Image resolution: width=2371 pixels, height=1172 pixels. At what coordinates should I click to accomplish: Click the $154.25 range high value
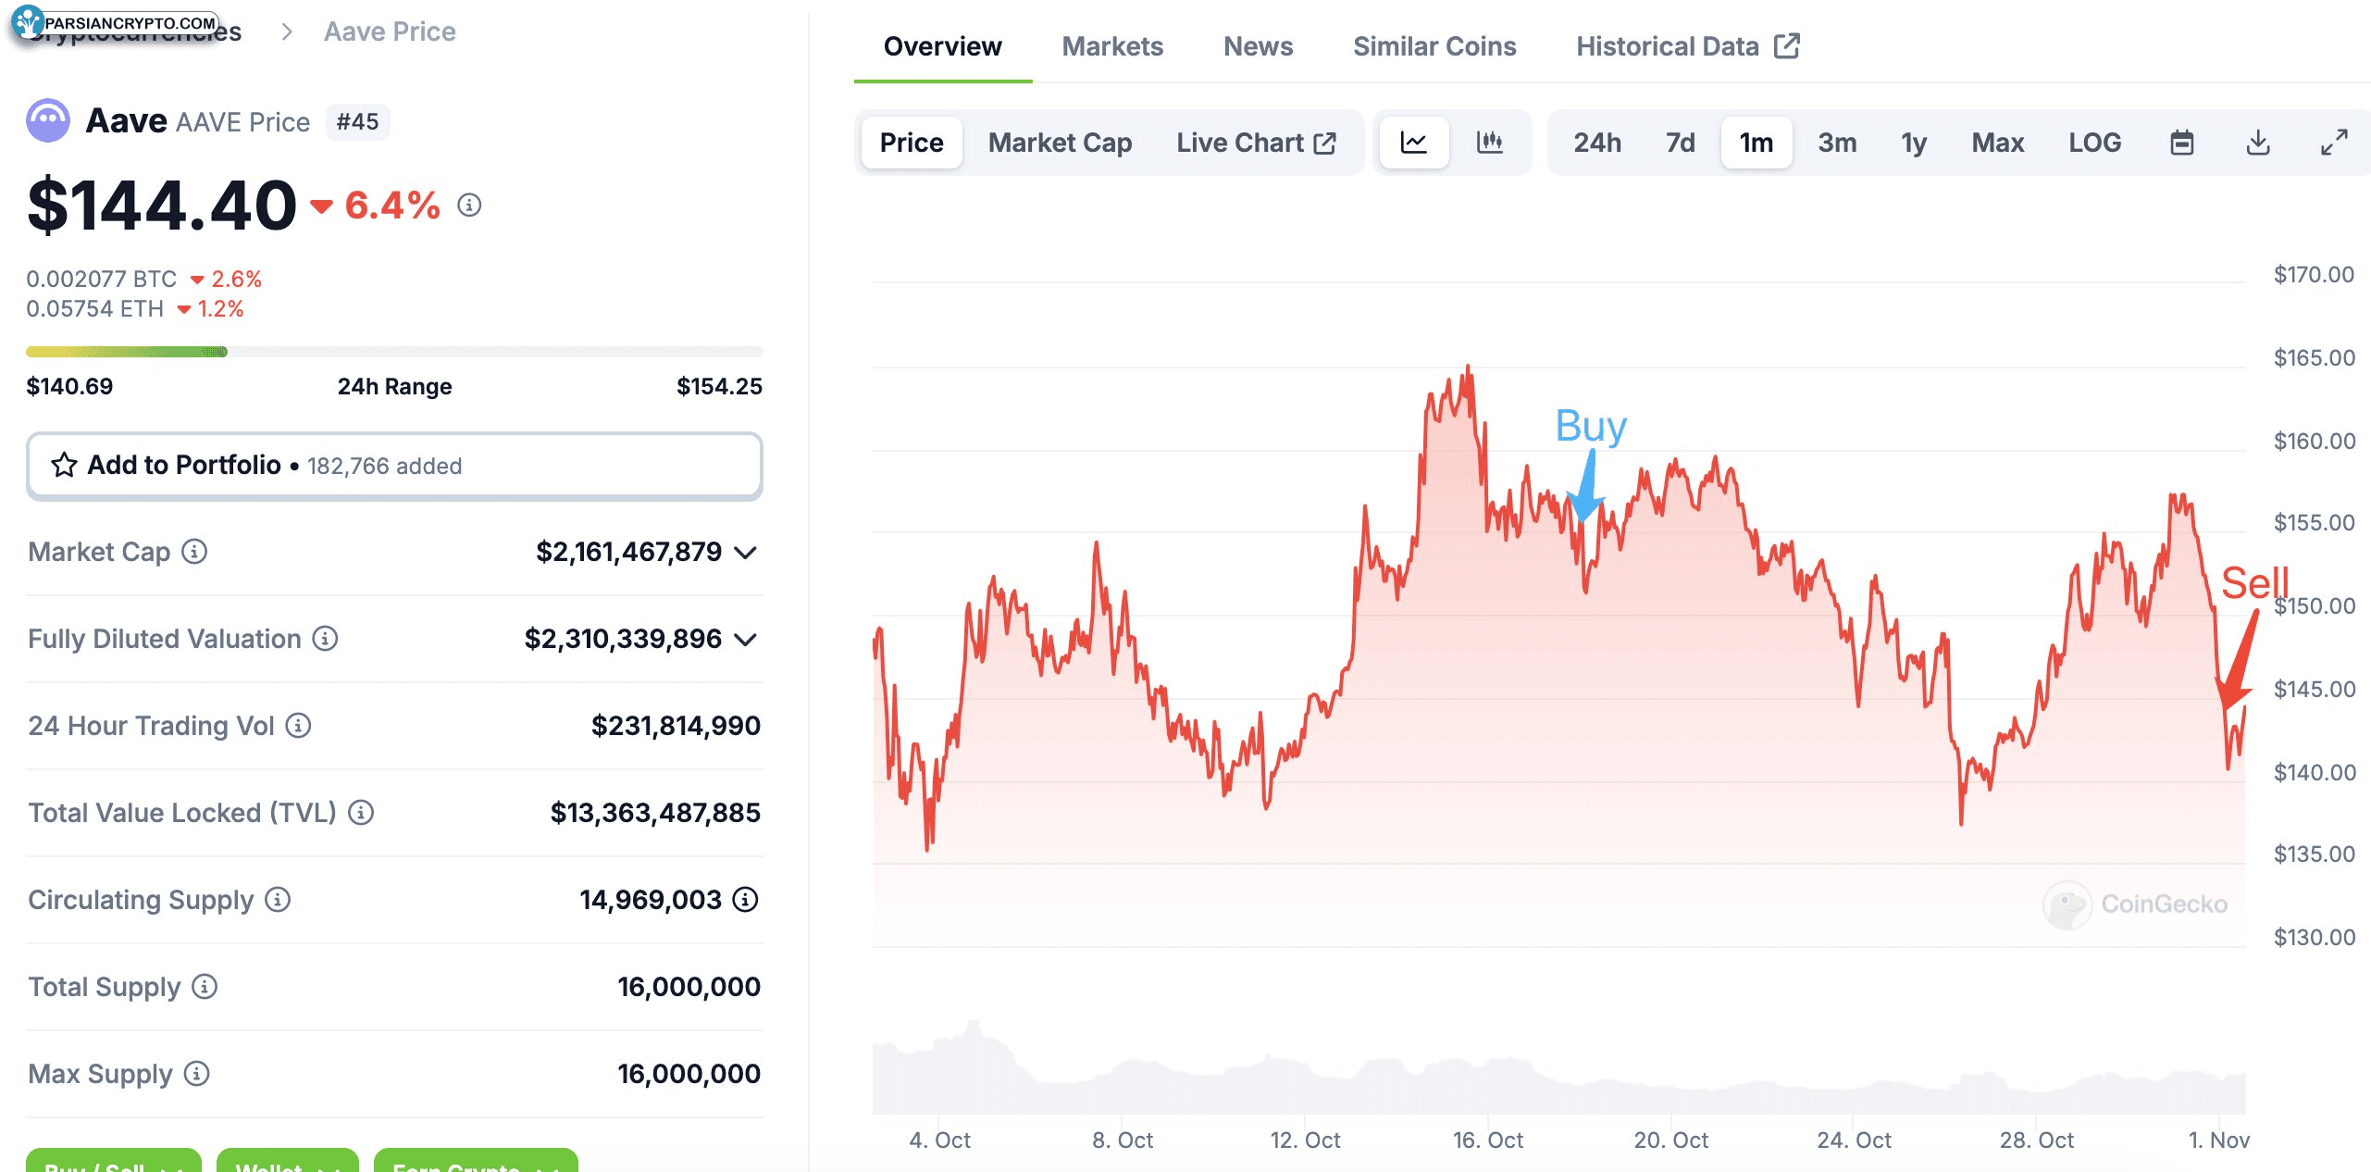click(719, 386)
